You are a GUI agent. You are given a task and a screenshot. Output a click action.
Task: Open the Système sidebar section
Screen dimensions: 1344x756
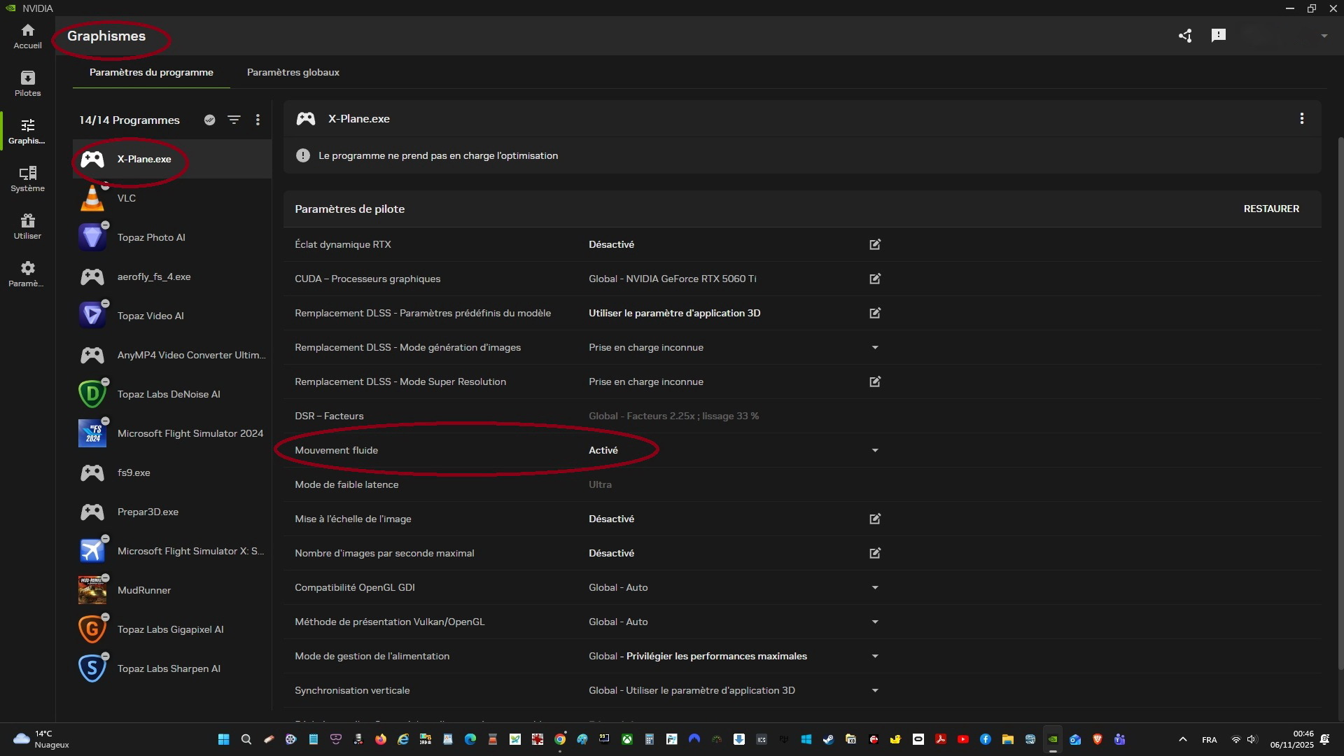27,178
